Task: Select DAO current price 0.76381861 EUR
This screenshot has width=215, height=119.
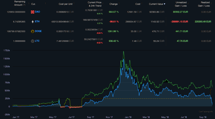Action: tap(94, 10)
